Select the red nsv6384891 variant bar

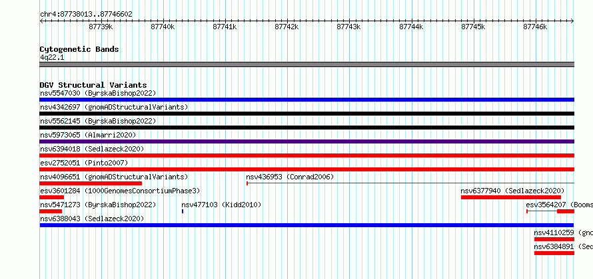[x=554, y=253]
